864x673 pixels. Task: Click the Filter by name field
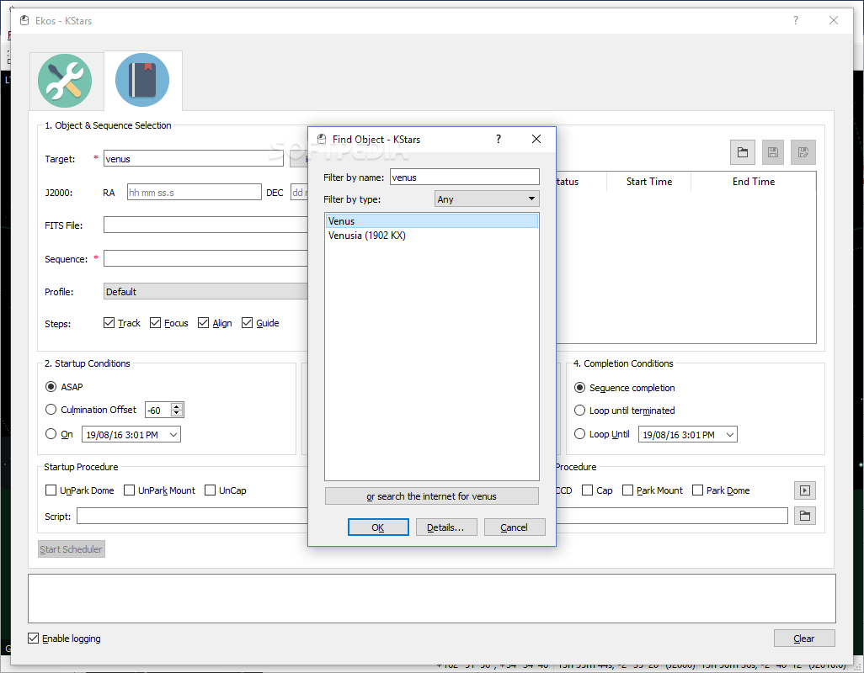(465, 177)
